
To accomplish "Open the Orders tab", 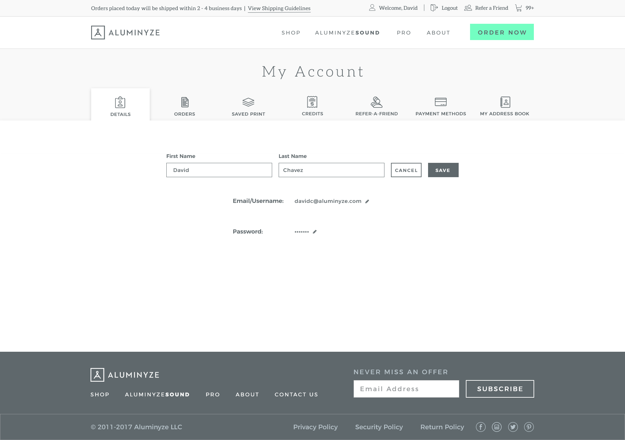I will coord(185,106).
